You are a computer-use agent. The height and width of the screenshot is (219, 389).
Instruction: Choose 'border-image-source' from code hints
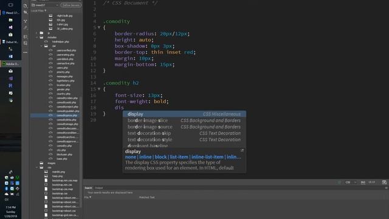tap(184, 127)
